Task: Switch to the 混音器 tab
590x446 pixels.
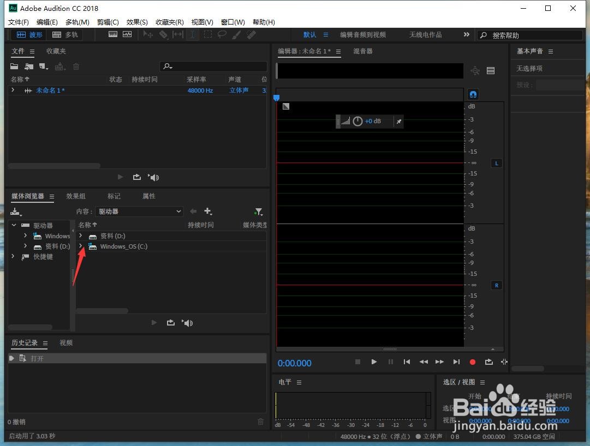Action: tap(363, 51)
